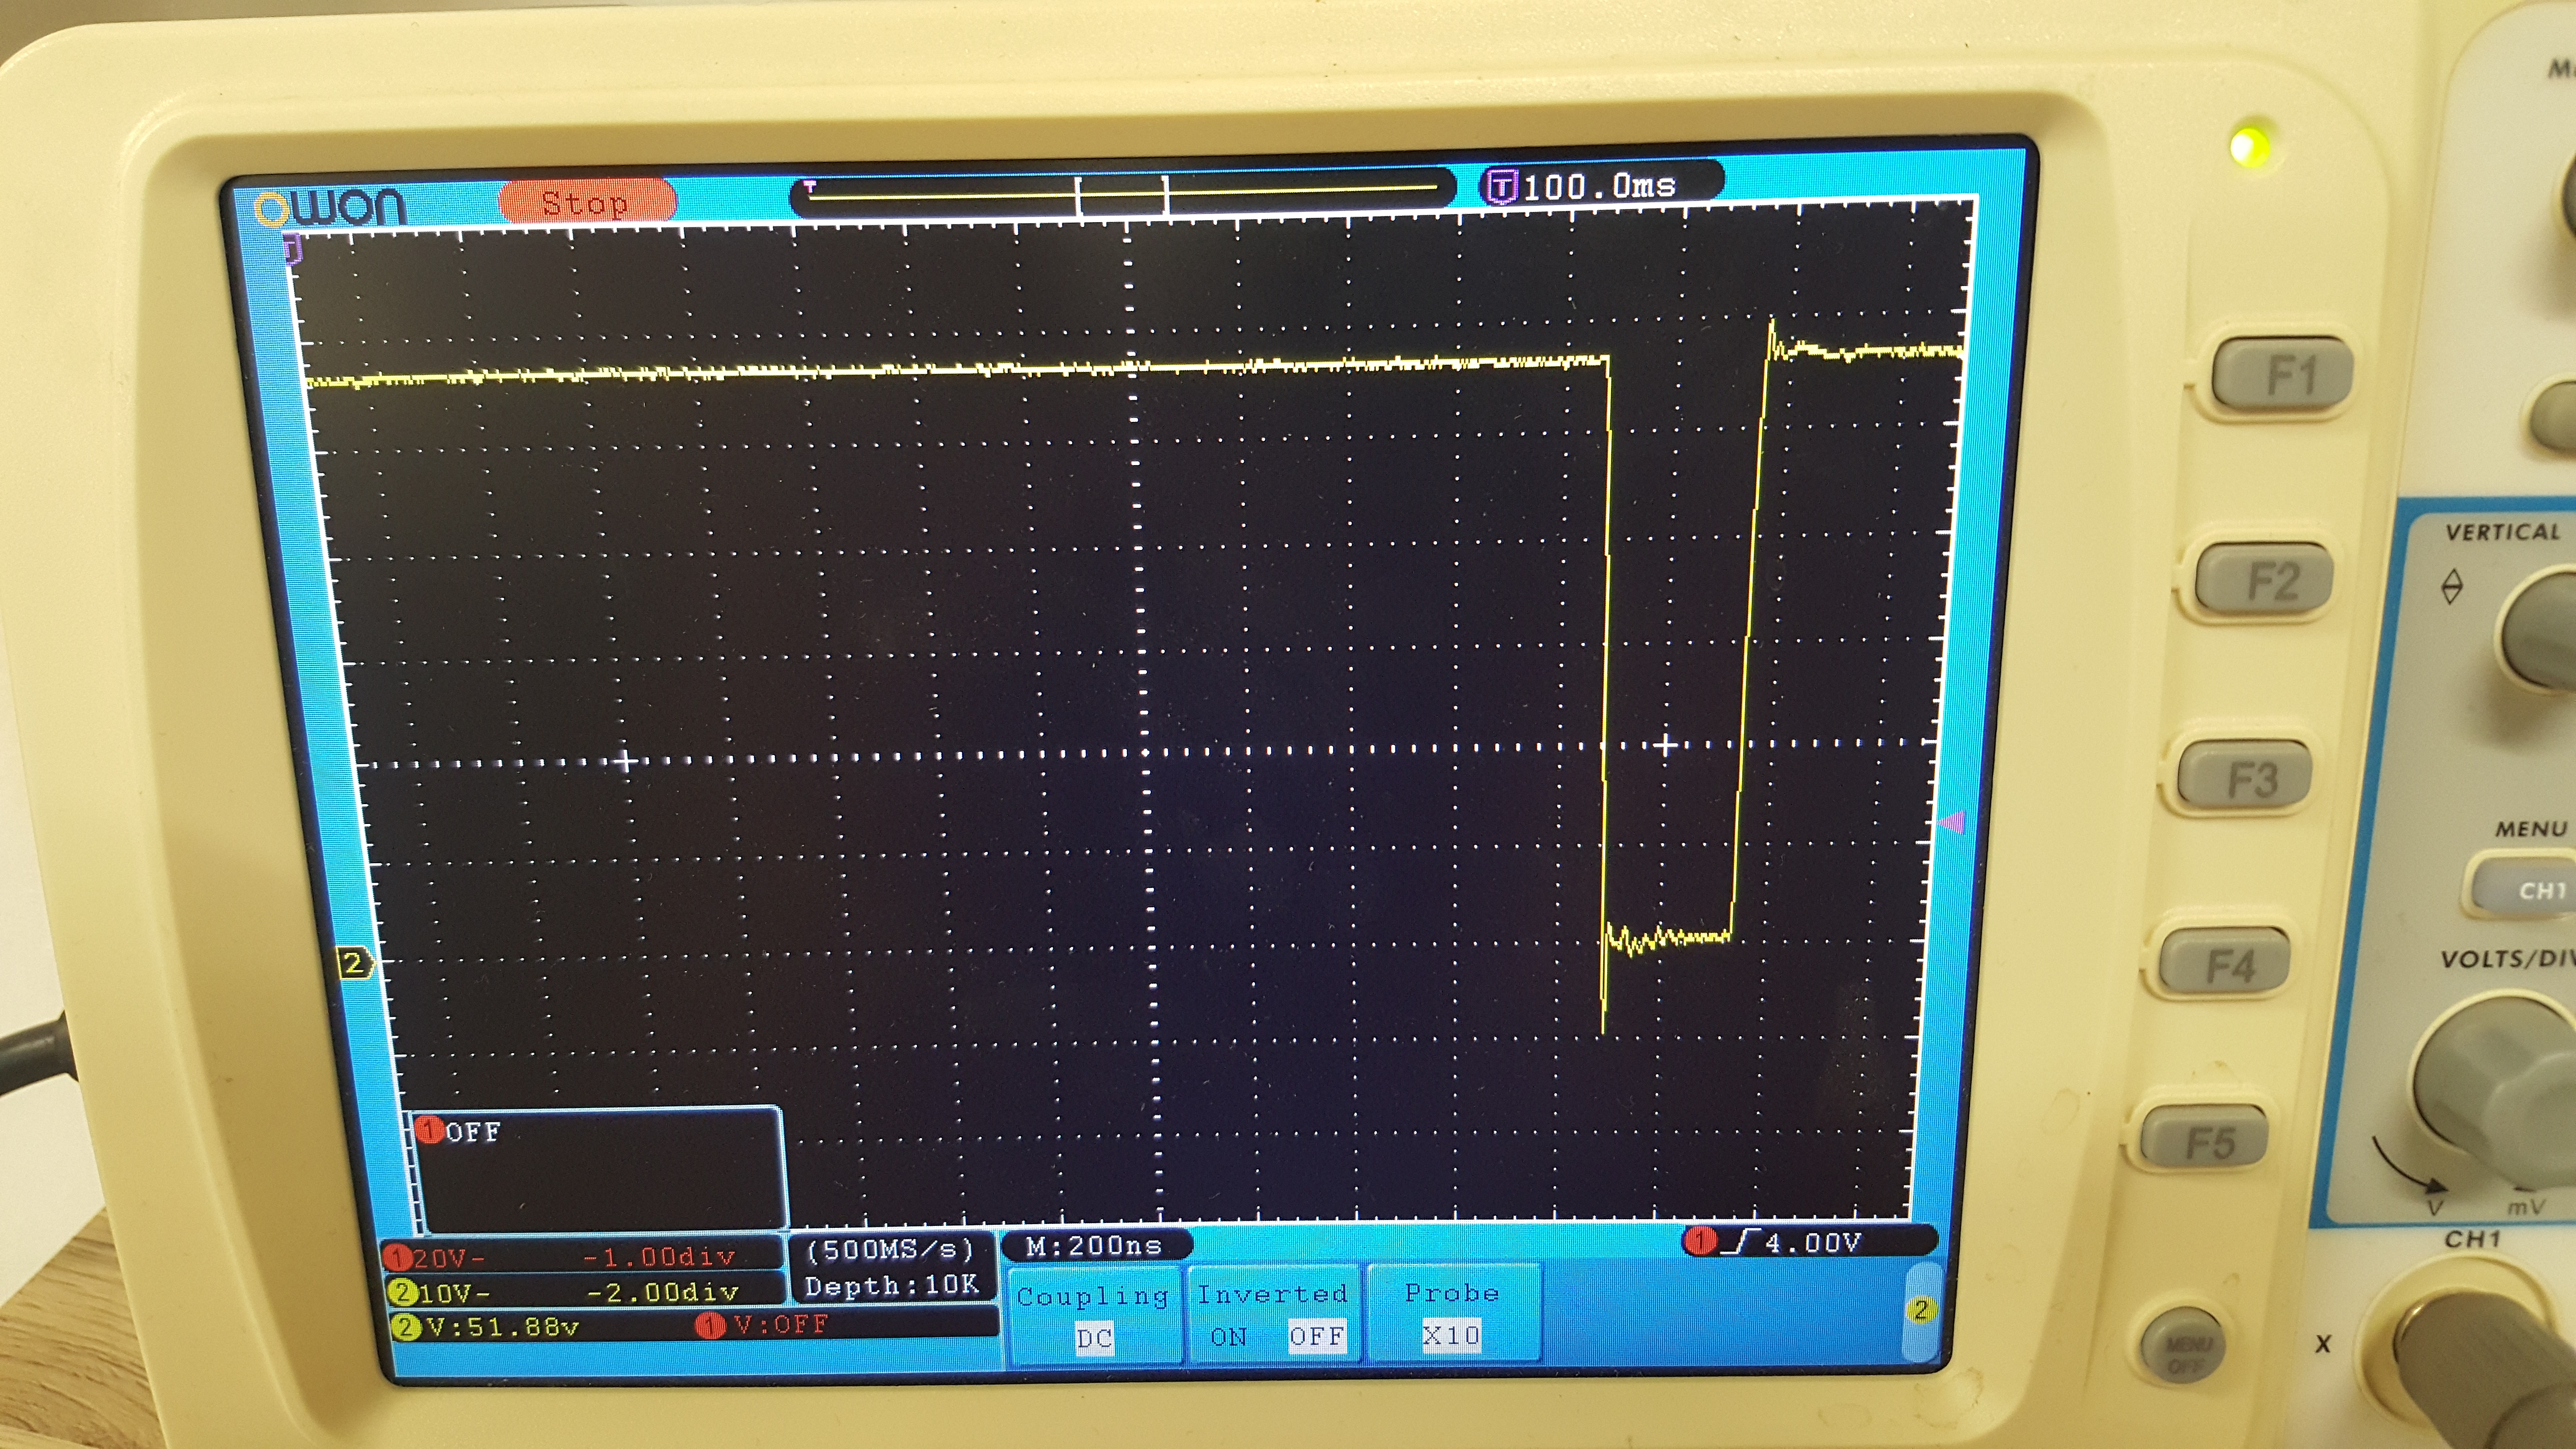Image resolution: width=2576 pixels, height=1449 pixels.
Task: Tap the 4.00V trigger level readout
Action: pos(1812,1242)
